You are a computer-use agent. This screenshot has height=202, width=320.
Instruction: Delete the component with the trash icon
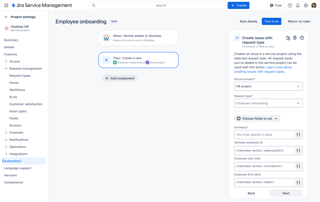295,38
